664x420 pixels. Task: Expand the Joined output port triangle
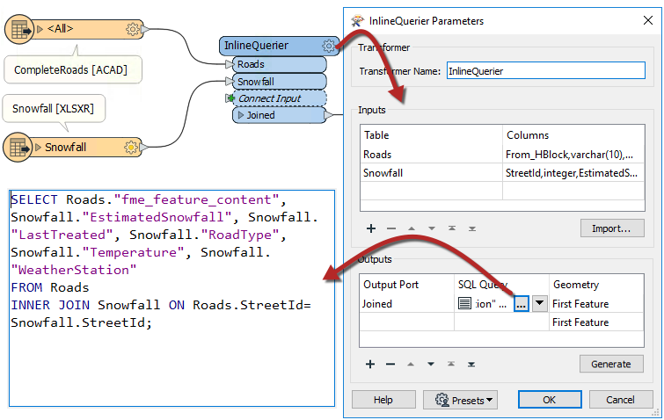[241, 115]
